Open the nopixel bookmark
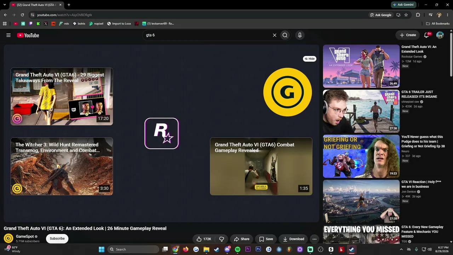 click(96, 24)
